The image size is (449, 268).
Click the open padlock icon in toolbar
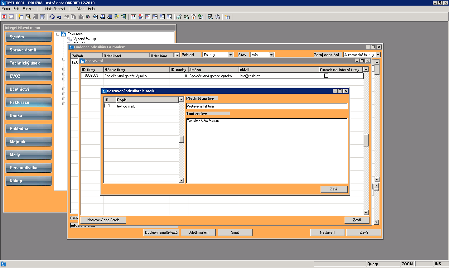[x=179, y=17]
